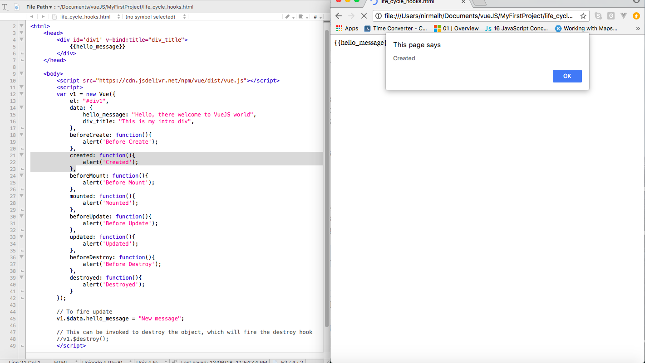Screen dimensions: 645x363
Task: Open Working with Maps bookmark
Action: [586, 28]
